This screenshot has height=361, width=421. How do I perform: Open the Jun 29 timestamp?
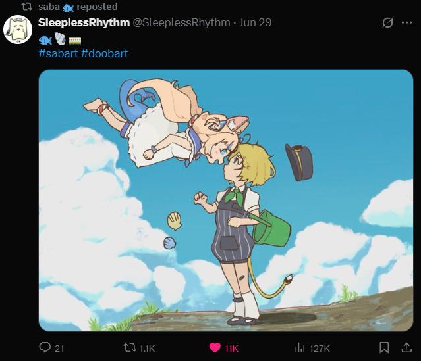point(255,23)
